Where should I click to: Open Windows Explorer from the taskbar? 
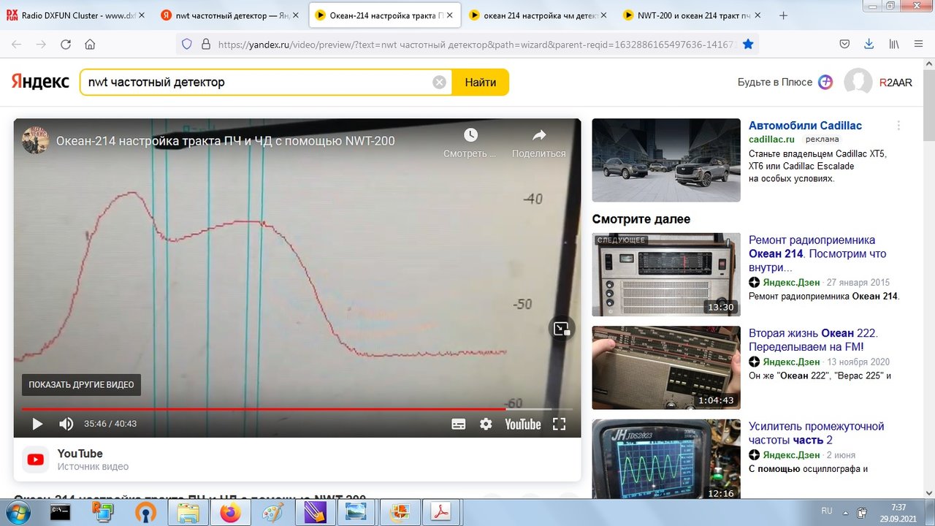coord(187,512)
